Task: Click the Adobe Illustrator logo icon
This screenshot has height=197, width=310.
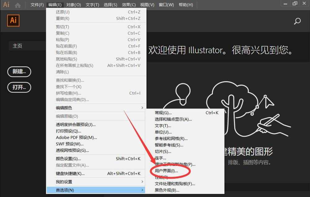Action: 6,4
